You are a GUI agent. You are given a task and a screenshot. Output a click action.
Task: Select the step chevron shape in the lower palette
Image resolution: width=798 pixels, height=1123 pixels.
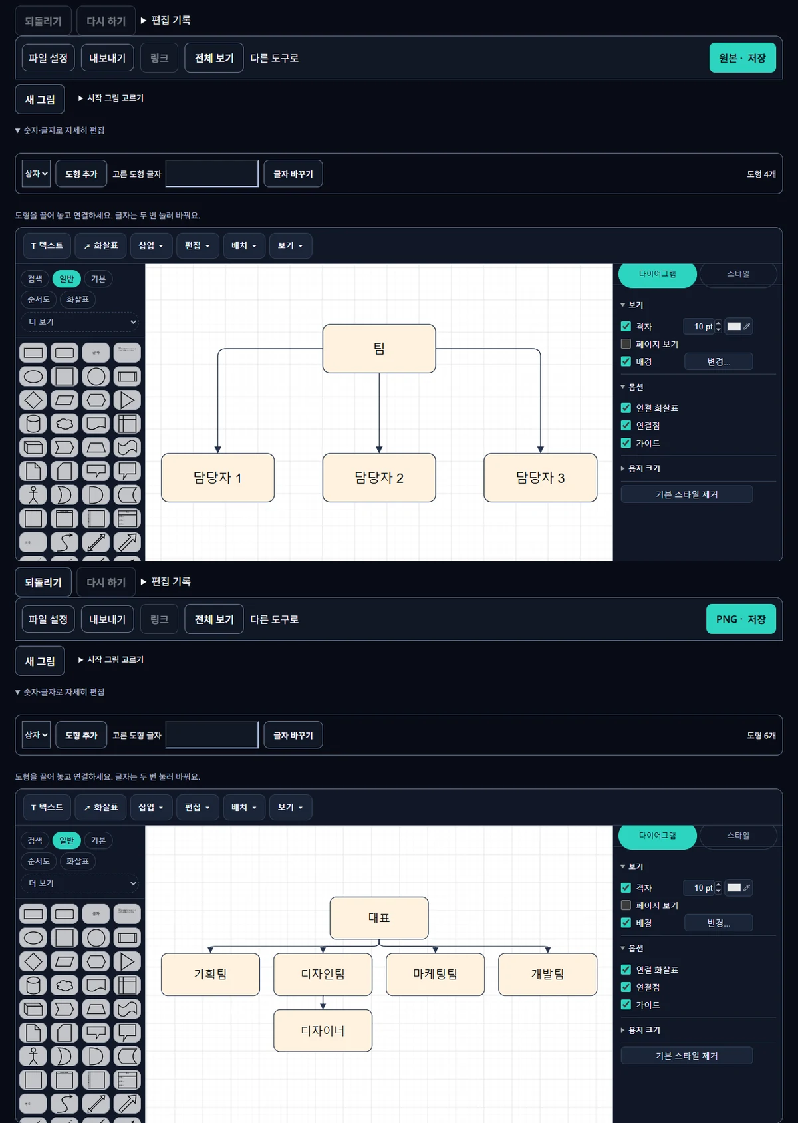65,1009
